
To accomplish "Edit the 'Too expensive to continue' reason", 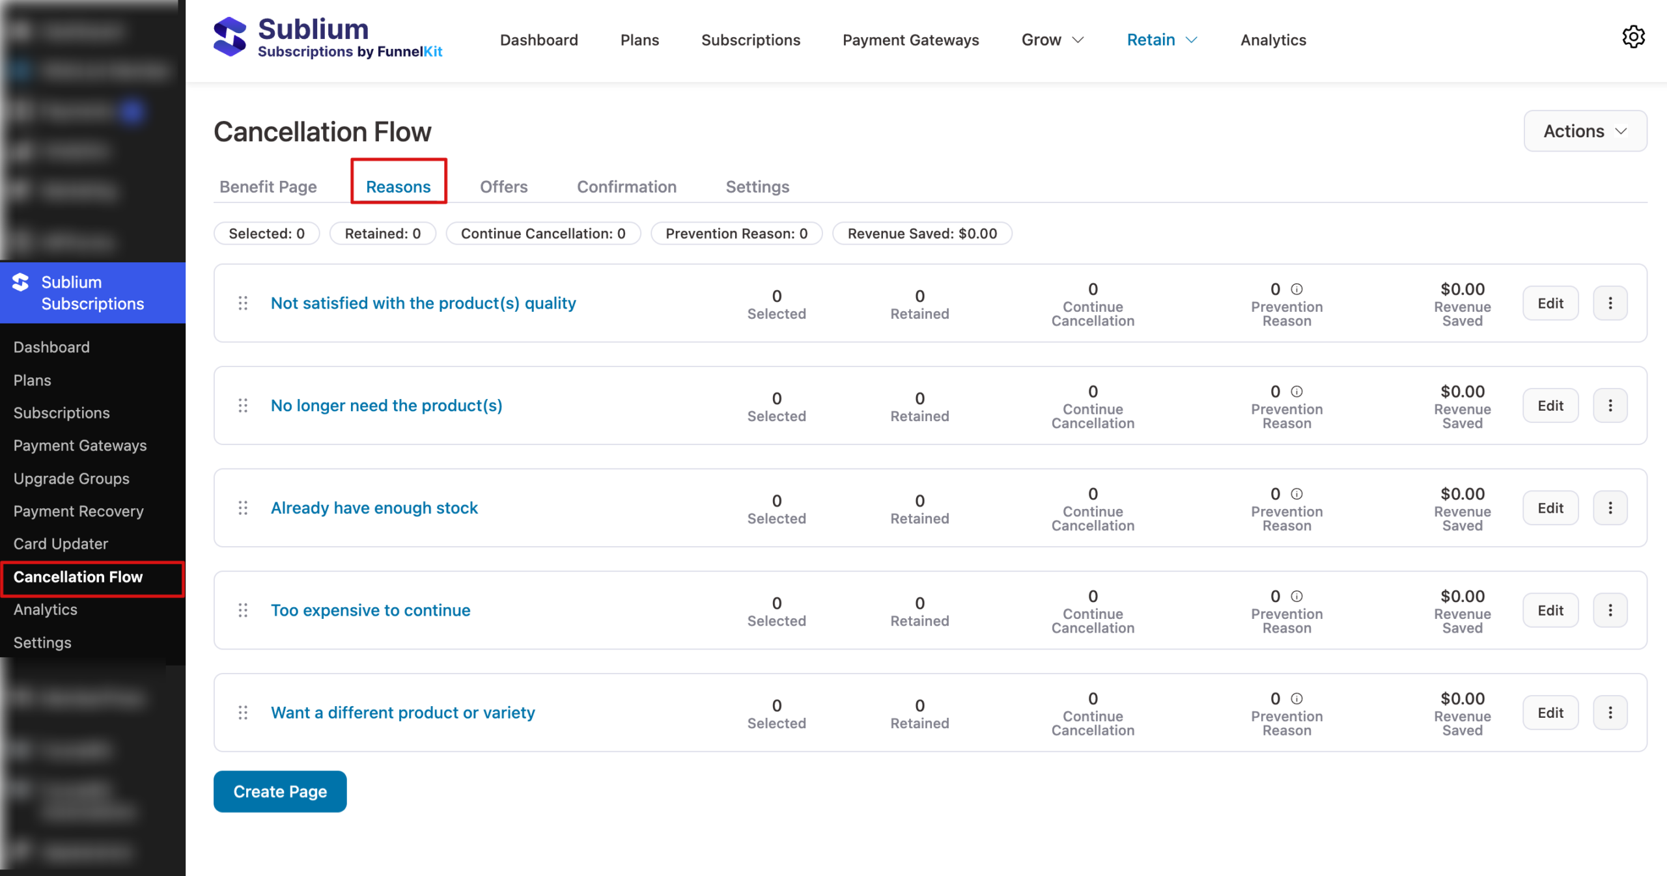I will click(x=1550, y=610).
